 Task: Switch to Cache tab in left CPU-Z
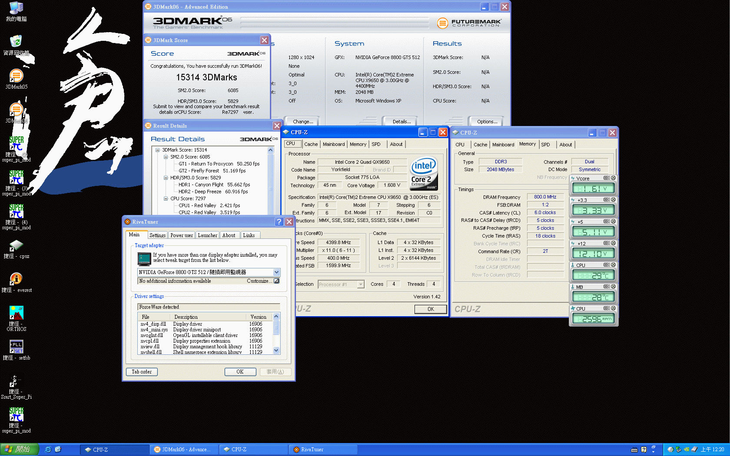pyautogui.click(x=311, y=144)
